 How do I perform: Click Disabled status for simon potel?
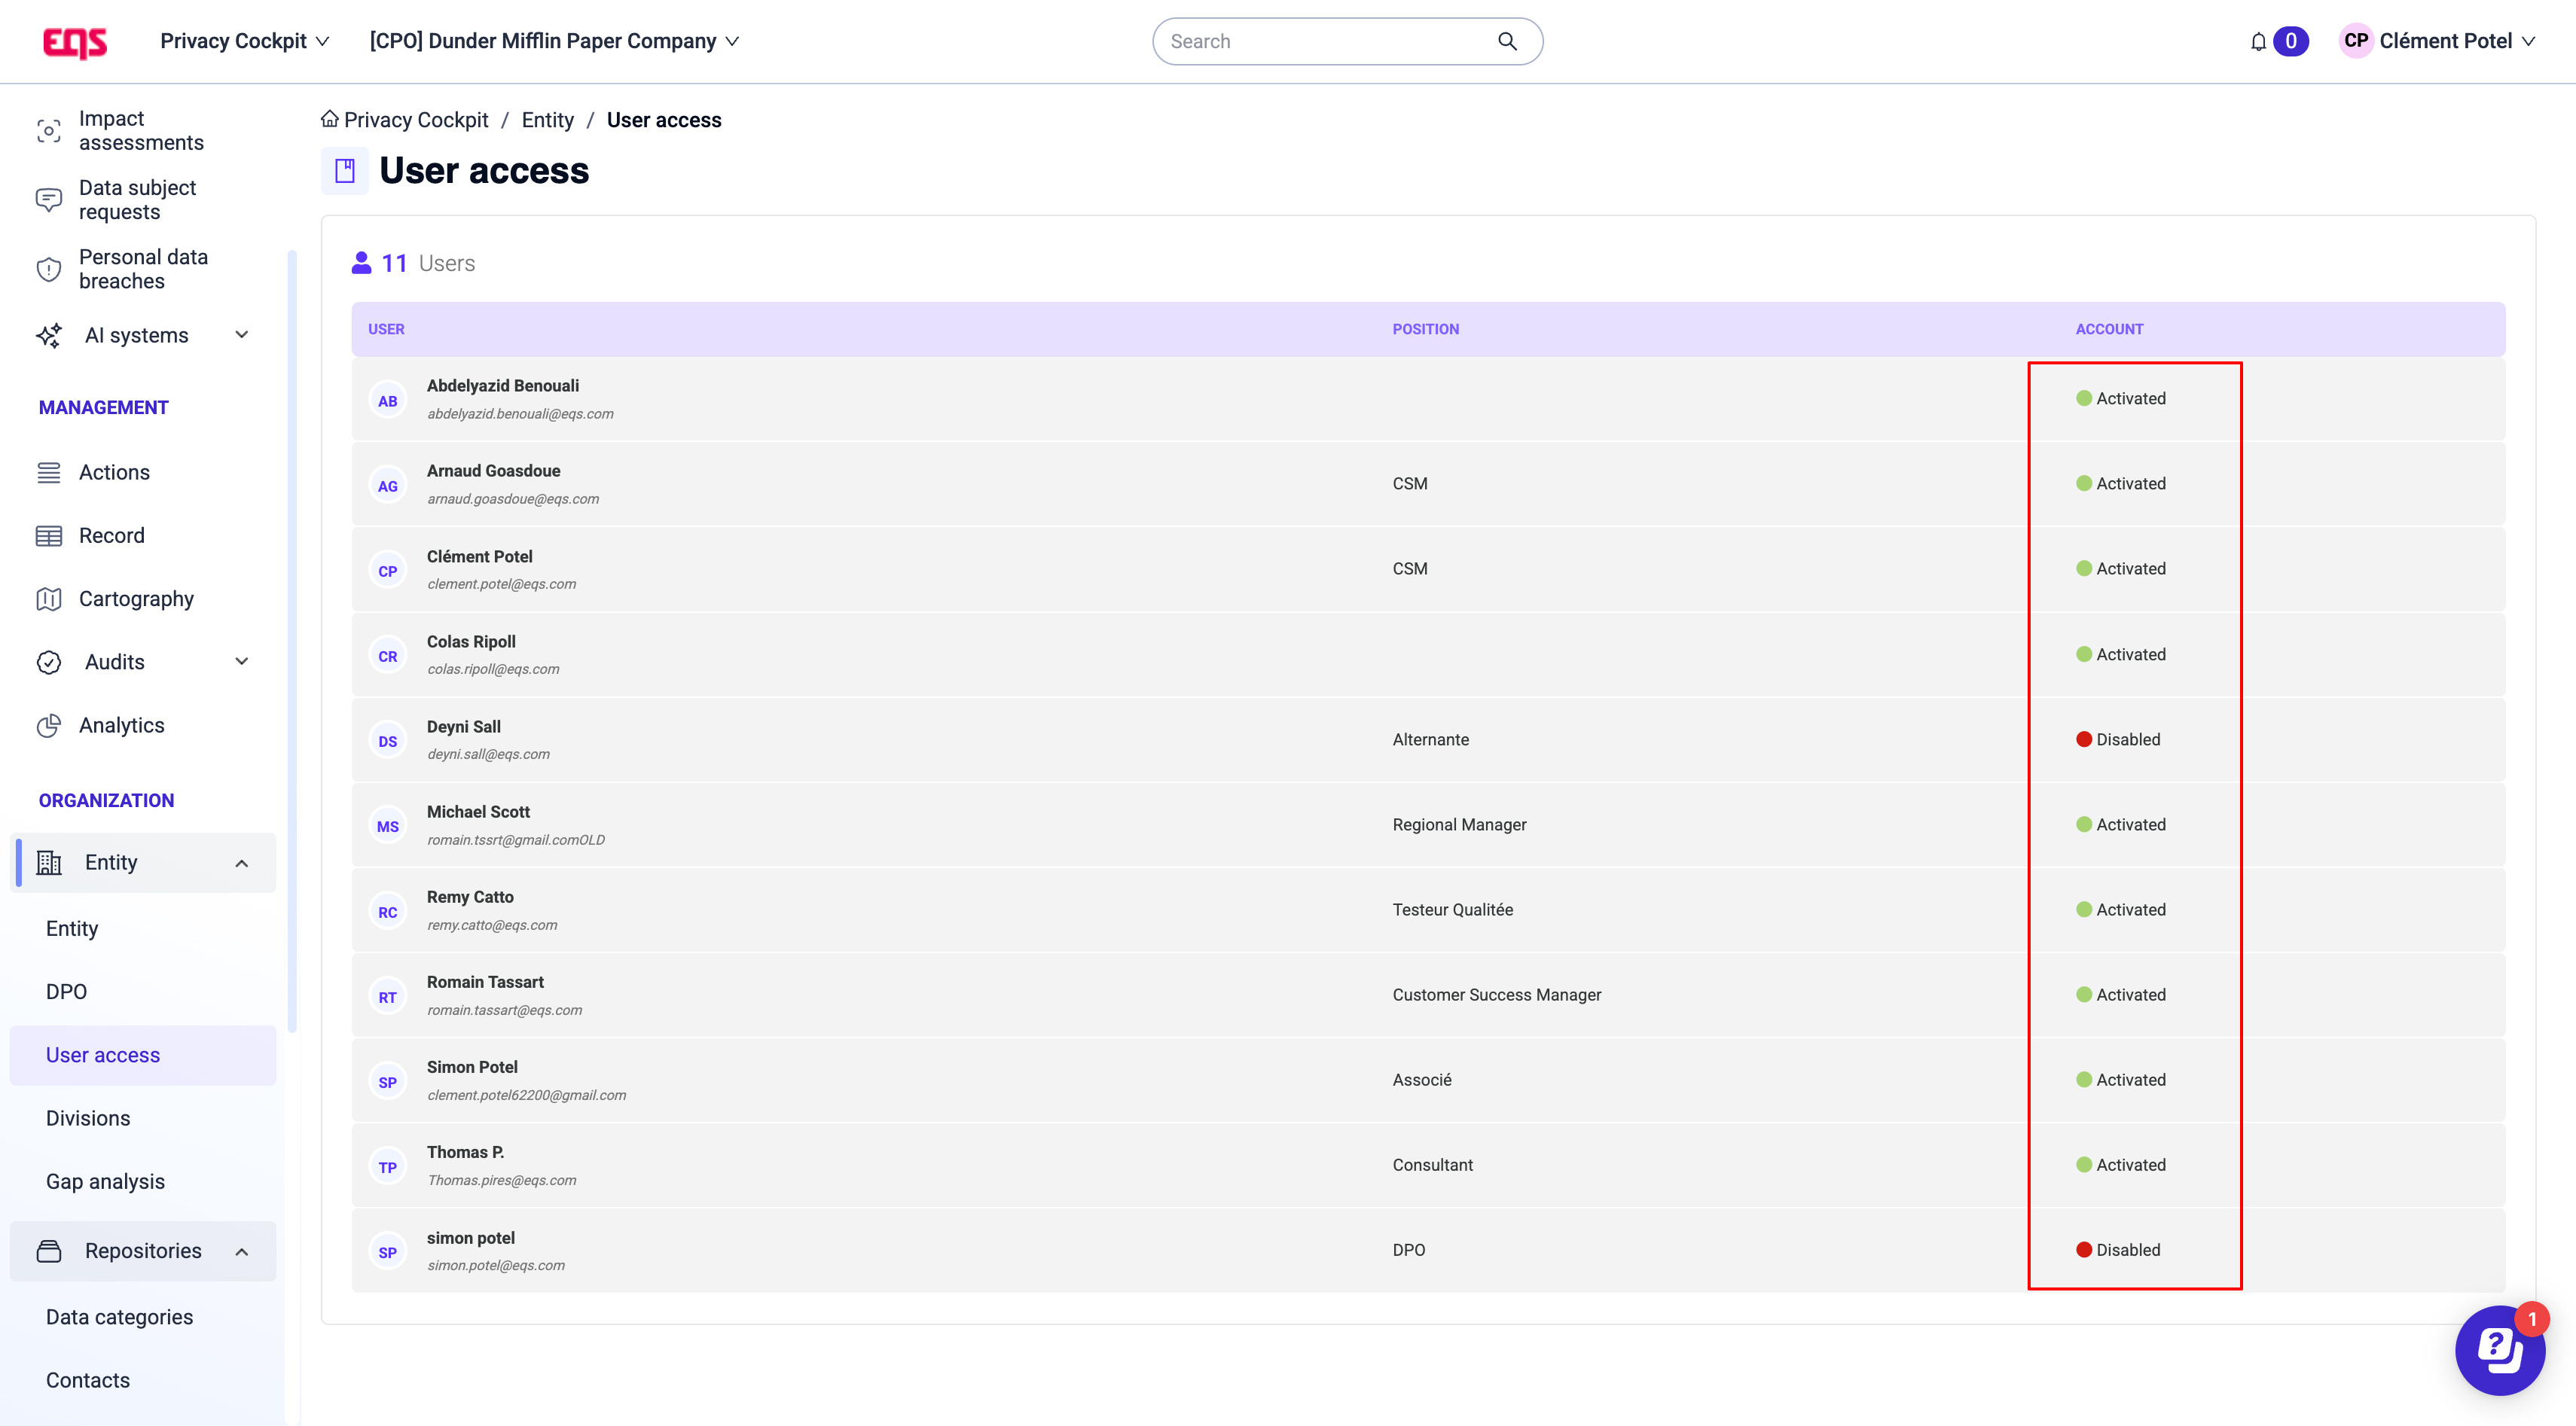pos(2118,1250)
